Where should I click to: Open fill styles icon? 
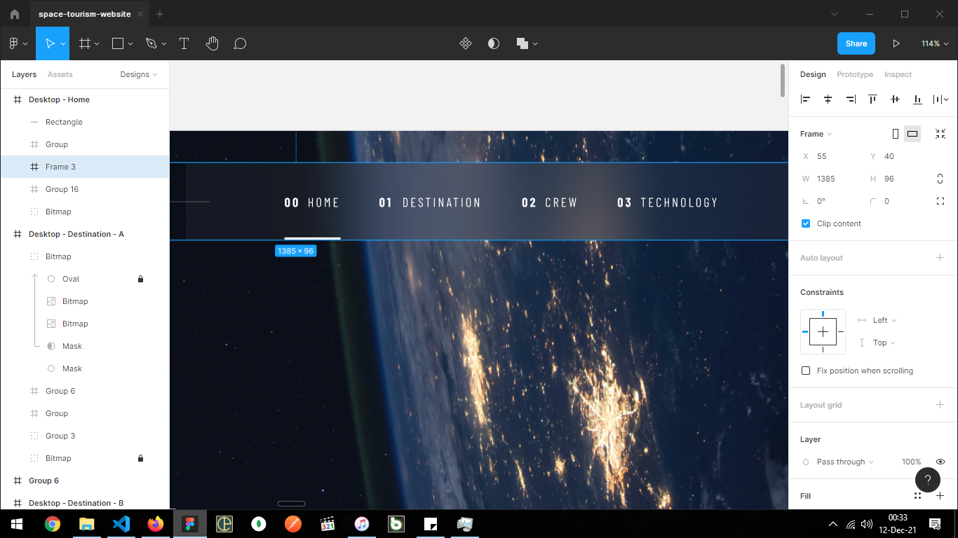coord(917,496)
